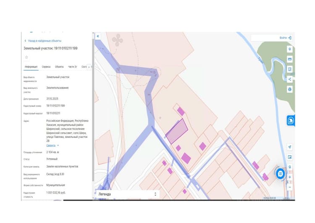This screenshot has height=223, width=315.
Task: Click cadastral value 1 051 032,16 руб.
Action: coord(56,193)
